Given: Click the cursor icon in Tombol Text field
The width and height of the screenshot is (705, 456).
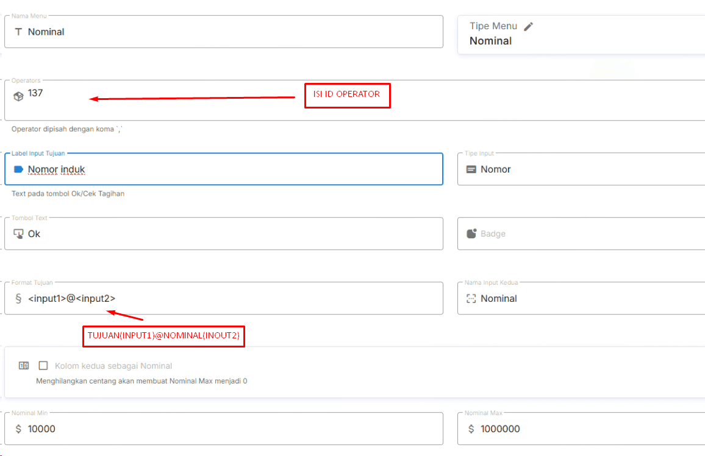Looking at the screenshot, I should click(18, 233).
